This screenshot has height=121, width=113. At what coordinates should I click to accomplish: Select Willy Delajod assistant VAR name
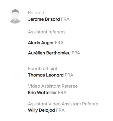coord(42,110)
